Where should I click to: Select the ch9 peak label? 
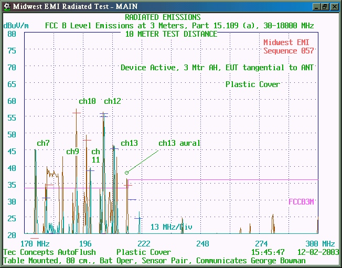point(72,152)
